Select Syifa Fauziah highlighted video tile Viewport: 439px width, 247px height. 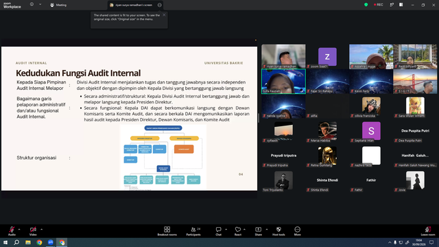pyautogui.click(x=283, y=81)
